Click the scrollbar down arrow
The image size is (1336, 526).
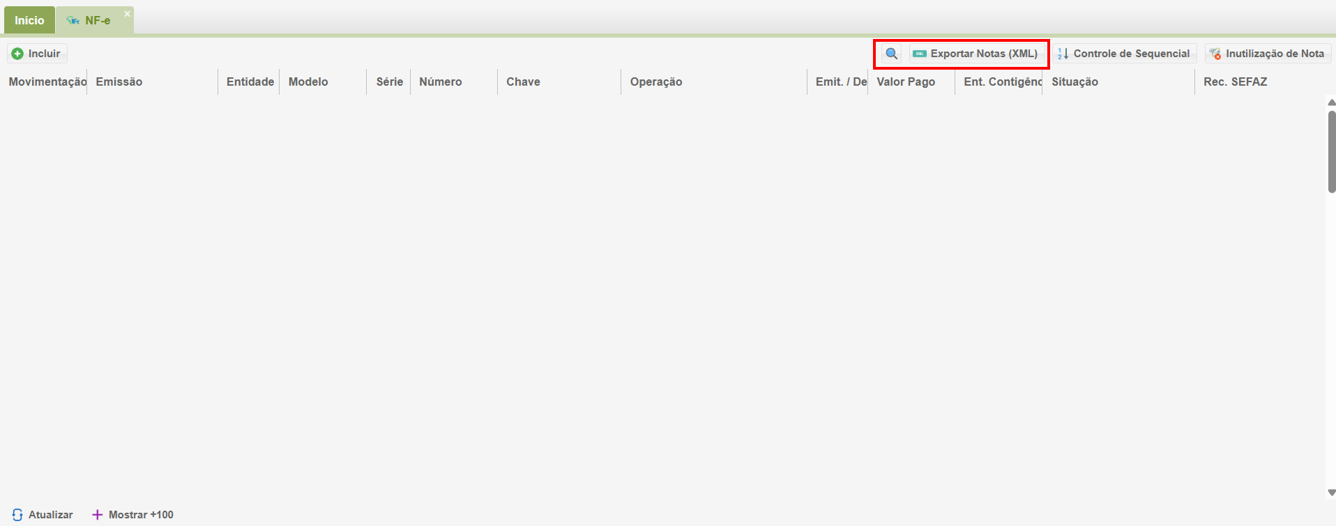(1331, 493)
